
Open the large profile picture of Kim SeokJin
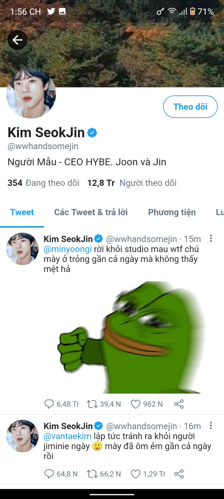coord(31,94)
